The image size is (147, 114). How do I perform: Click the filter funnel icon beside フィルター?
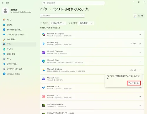41,23
